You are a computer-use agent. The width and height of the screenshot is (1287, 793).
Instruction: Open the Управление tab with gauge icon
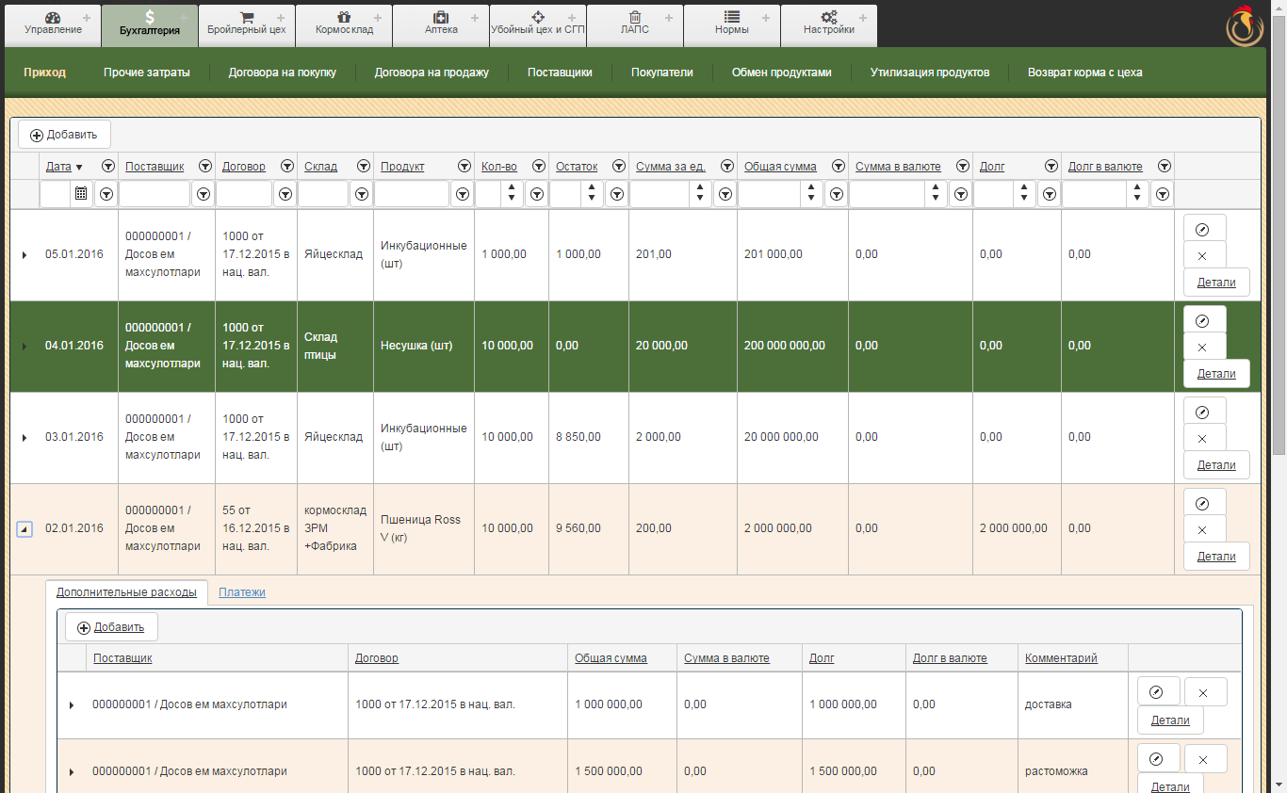tap(54, 25)
